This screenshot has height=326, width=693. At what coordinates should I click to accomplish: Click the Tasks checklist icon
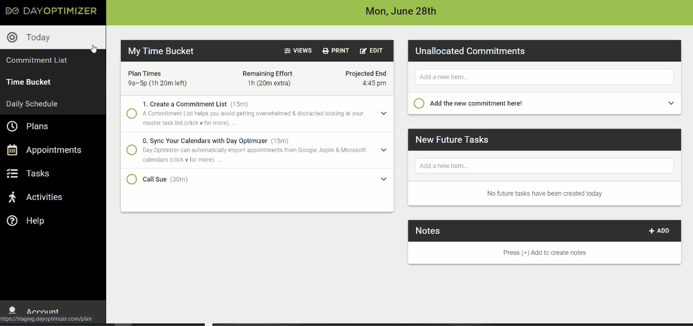12,174
